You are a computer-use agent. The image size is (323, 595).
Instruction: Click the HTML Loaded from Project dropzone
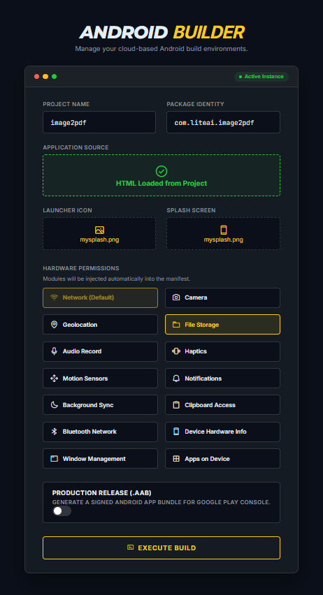pos(161,175)
